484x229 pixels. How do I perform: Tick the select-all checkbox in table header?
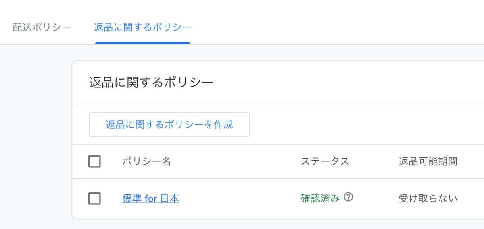coord(94,161)
